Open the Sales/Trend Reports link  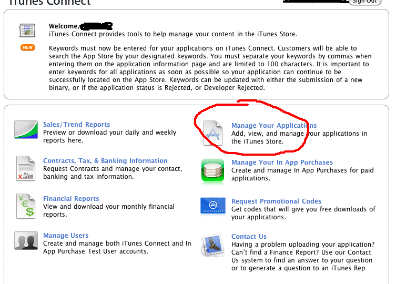pyautogui.click(x=77, y=125)
